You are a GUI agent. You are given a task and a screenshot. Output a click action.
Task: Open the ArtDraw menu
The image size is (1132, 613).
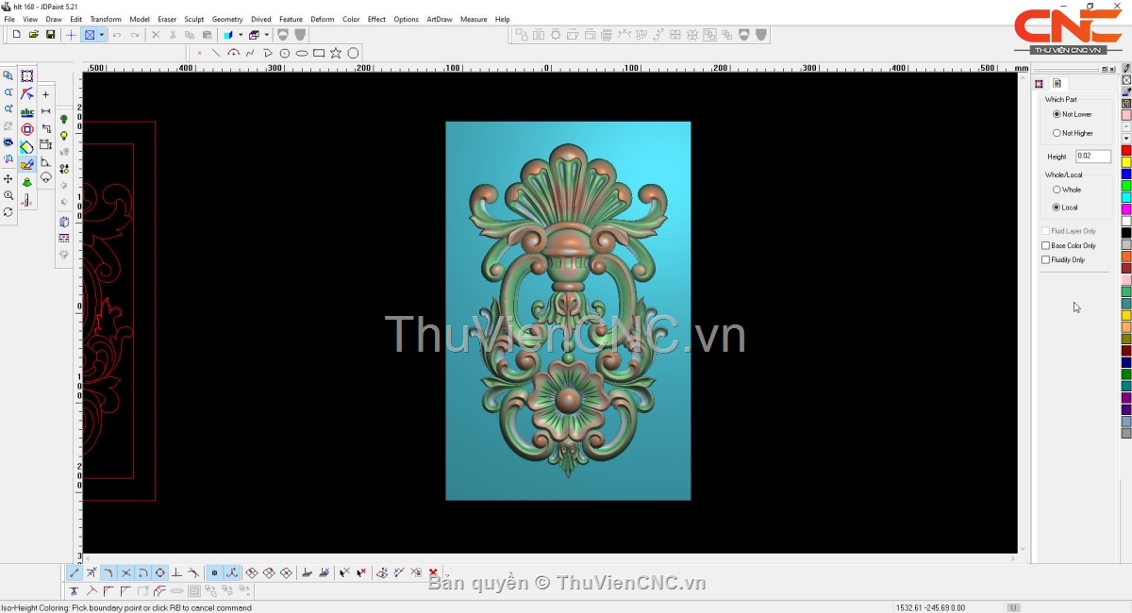(440, 19)
